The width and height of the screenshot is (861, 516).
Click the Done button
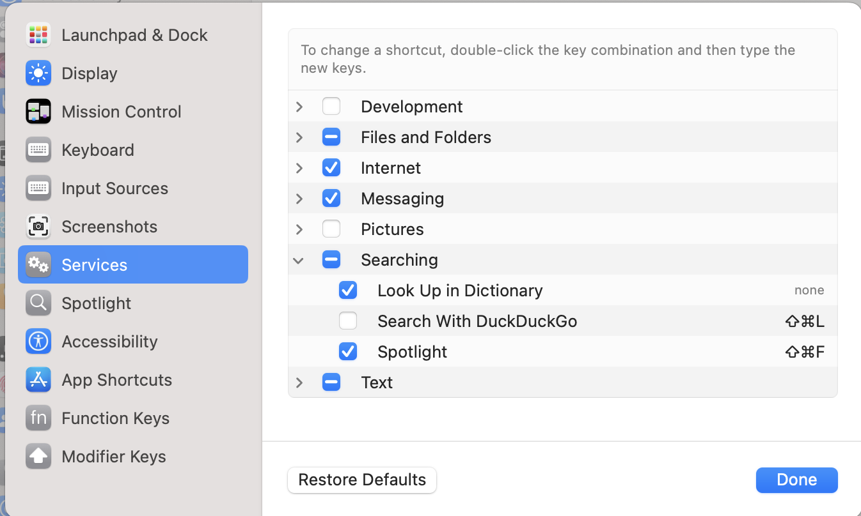(796, 480)
